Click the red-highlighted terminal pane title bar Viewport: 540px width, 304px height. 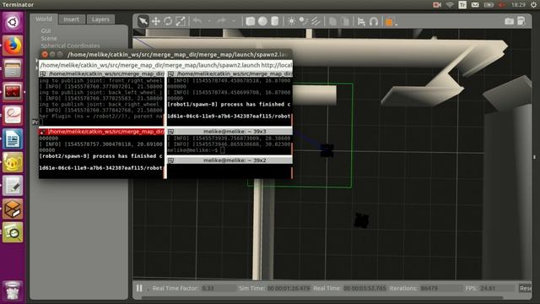point(101,132)
